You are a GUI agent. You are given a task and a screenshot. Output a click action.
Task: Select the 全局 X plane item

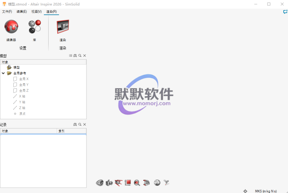(x=24, y=79)
